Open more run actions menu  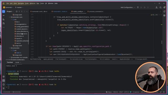click(148, 7)
